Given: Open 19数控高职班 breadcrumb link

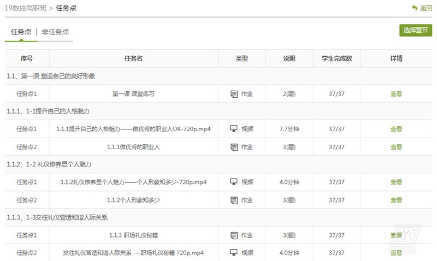Looking at the screenshot, I should point(25,8).
